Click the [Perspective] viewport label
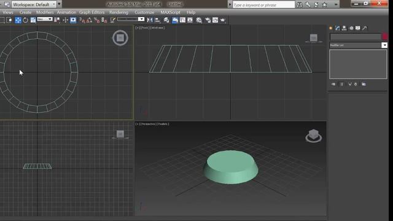 (149, 124)
